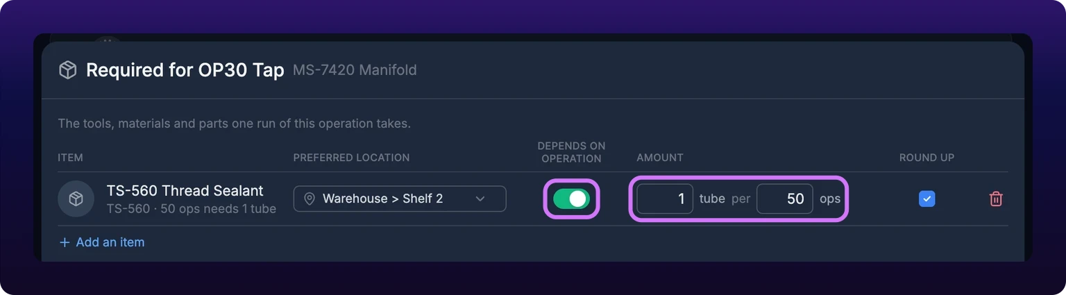
Task: Click the AMOUNT column header
Action: click(x=660, y=158)
